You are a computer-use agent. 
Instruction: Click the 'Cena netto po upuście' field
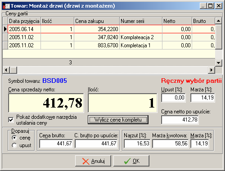coord(180,120)
